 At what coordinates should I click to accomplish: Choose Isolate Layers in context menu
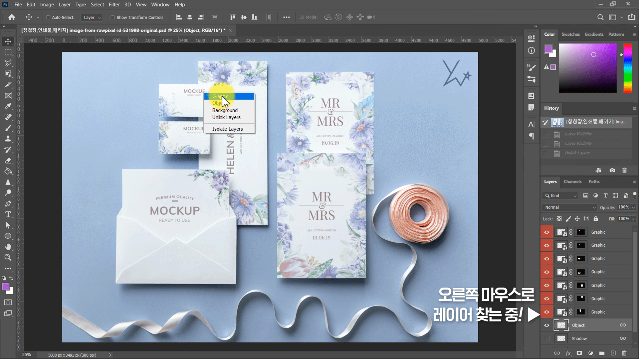point(227,129)
